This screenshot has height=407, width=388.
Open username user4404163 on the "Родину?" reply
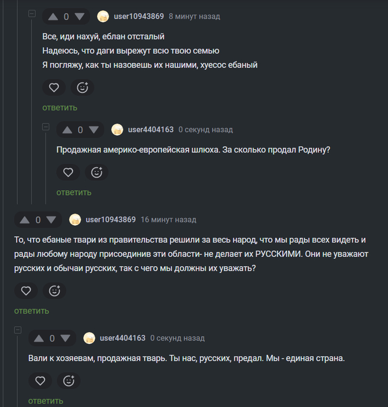150,130
